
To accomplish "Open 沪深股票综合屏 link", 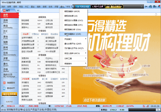I will click(x=33, y=41).
